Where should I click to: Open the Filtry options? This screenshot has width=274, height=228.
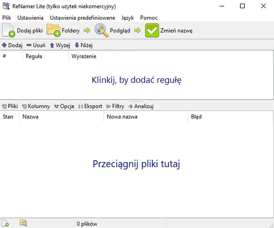pyautogui.click(x=115, y=106)
